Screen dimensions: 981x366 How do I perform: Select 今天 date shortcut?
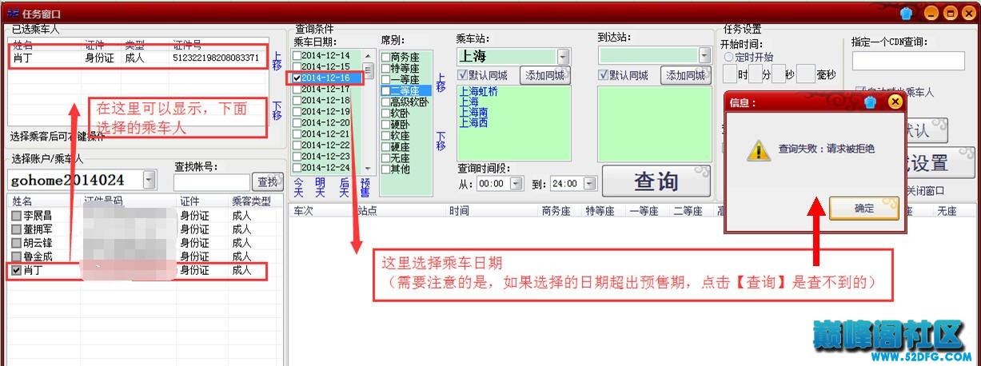click(x=299, y=188)
